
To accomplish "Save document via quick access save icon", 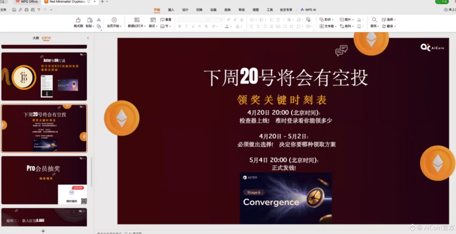I will [14, 10].
